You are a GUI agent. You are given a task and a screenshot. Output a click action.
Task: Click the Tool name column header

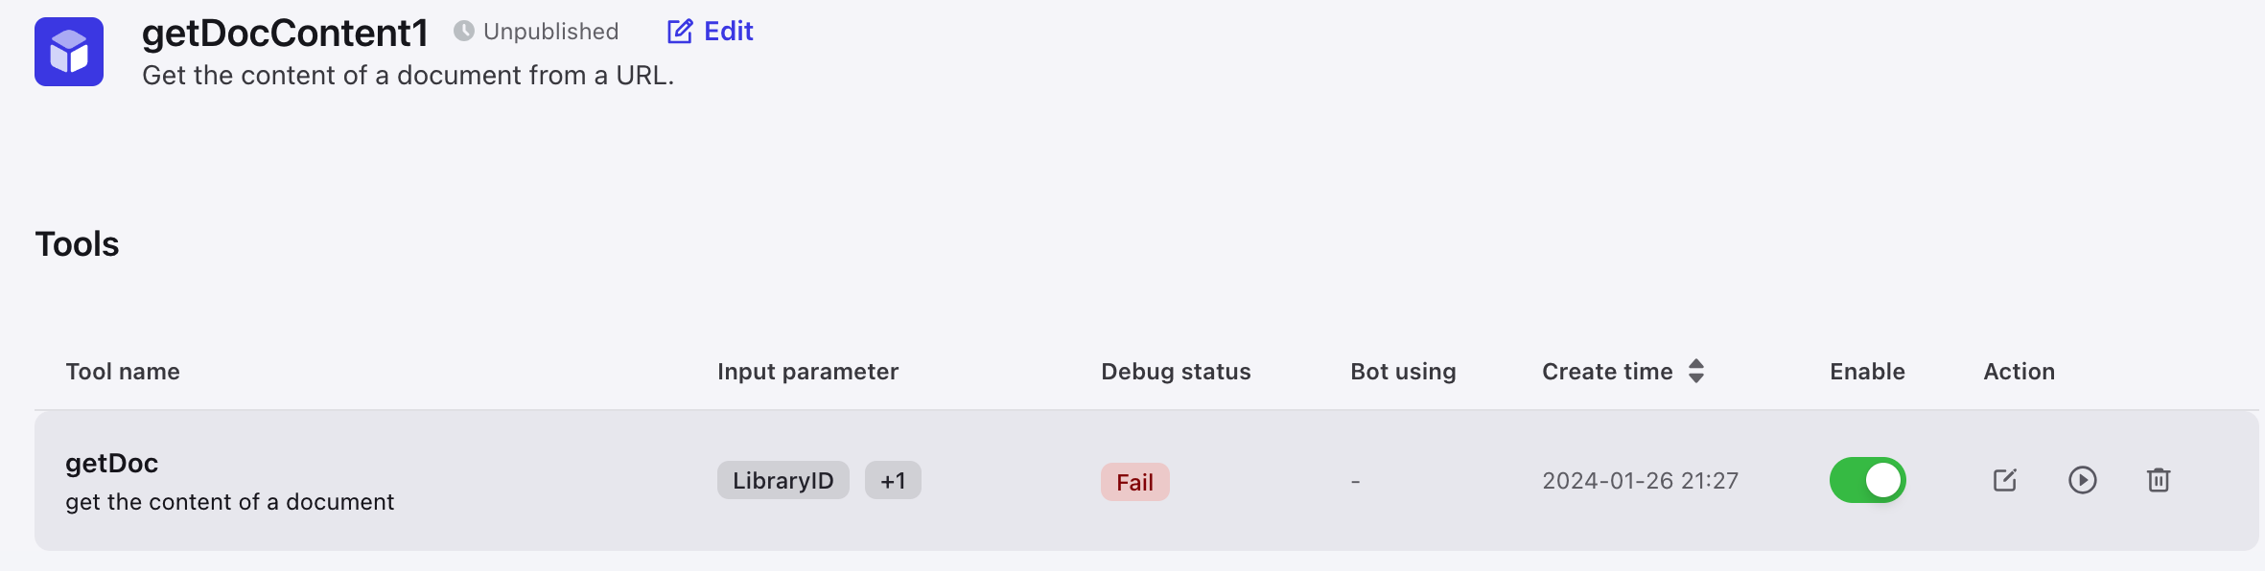pyautogui.click(x=123, y=371)
